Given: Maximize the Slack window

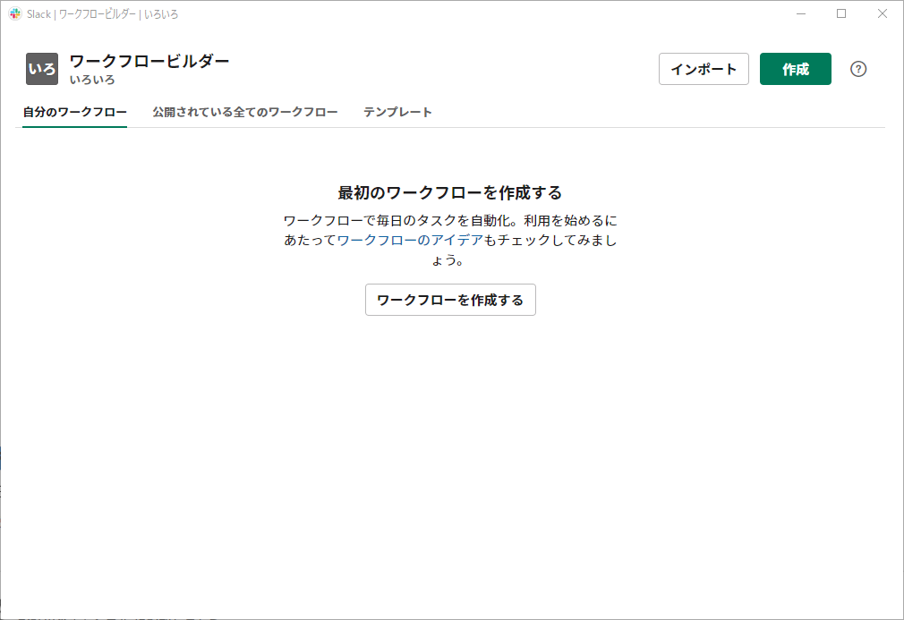Looking at the screenshot, I should click(841, 13).
